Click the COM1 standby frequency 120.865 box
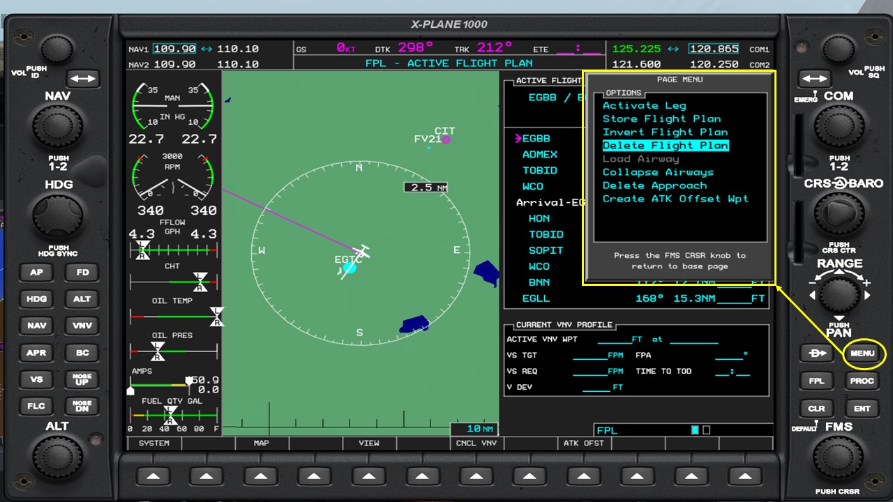893x502 pixels. click(714, 49)
